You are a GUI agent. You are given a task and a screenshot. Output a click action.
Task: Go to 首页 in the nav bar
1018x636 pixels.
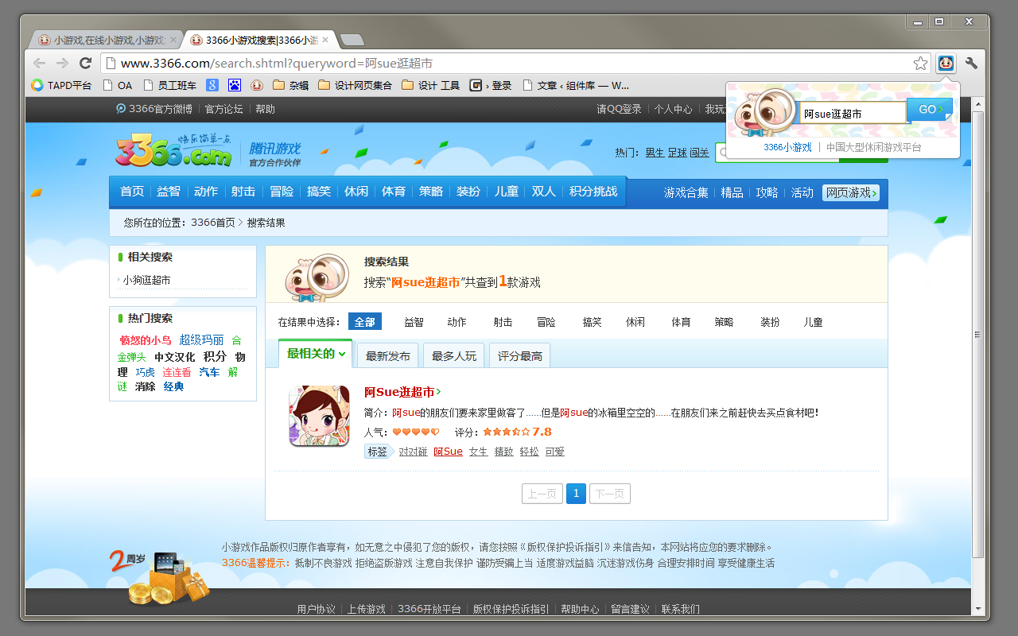coord(132,192)
